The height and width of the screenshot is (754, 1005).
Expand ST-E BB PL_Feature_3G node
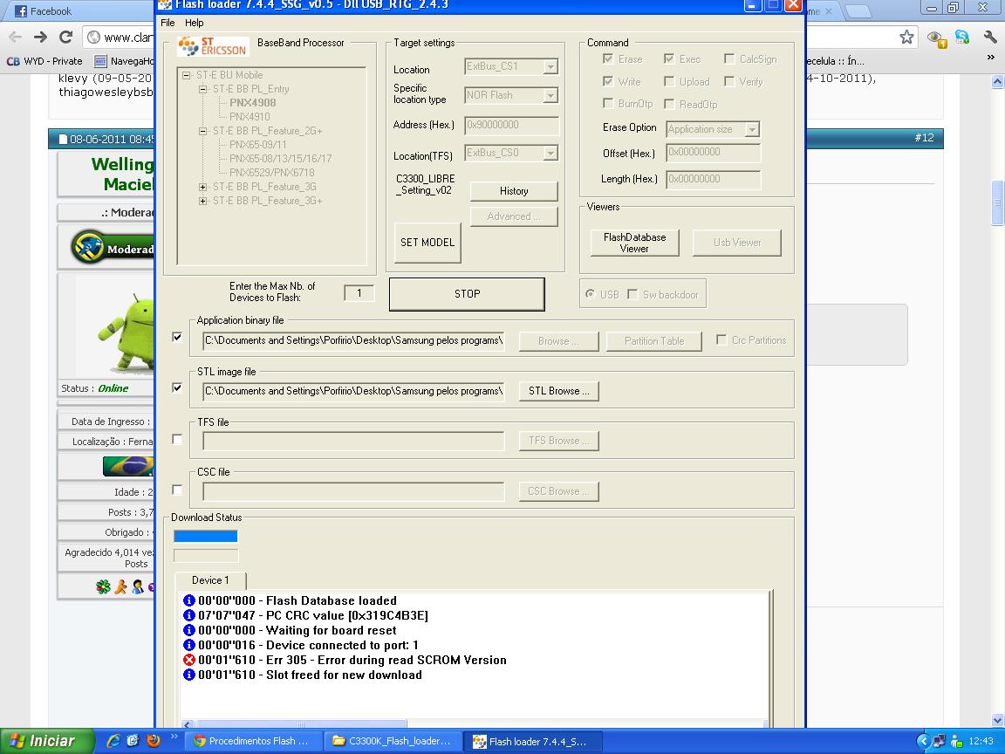coord(202,187)
